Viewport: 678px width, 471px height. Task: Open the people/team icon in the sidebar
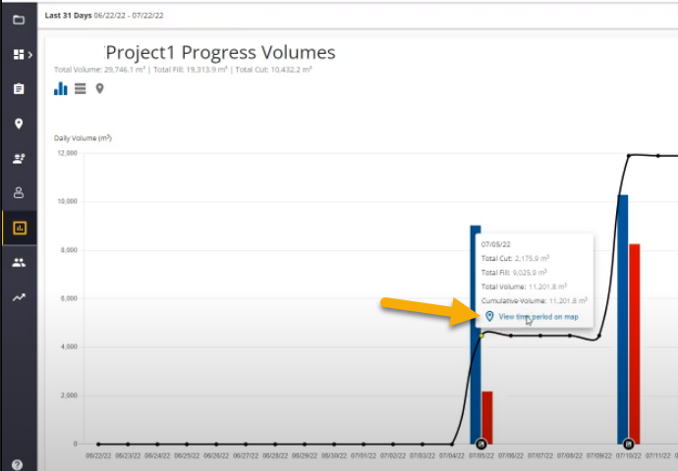(19, 262)
